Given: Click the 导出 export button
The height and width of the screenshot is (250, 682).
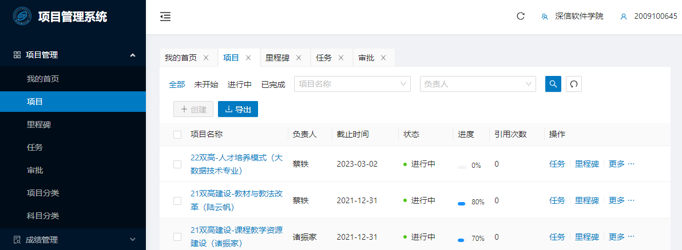Looking at the screenshot, I should pos(238,109).
